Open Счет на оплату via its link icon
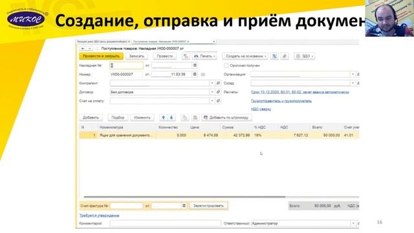Viewport: 414px width, 233px height. pos(218,101)
